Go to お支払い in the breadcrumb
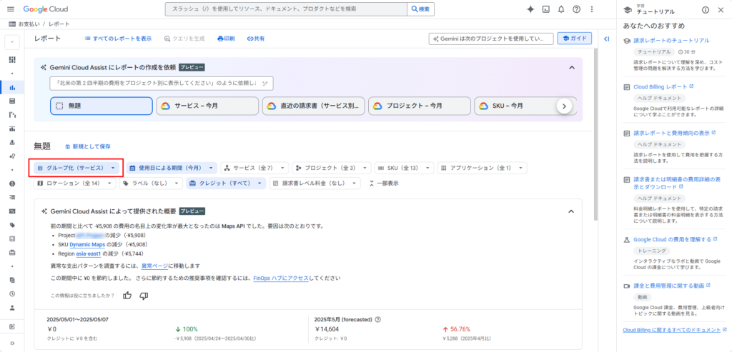732x352 pixels. (x=29, y=24)
